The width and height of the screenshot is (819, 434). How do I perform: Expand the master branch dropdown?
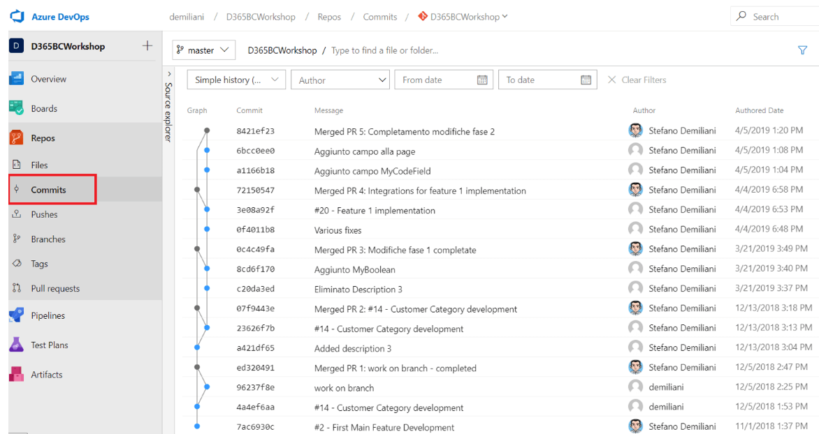click(x=203, y=50)
